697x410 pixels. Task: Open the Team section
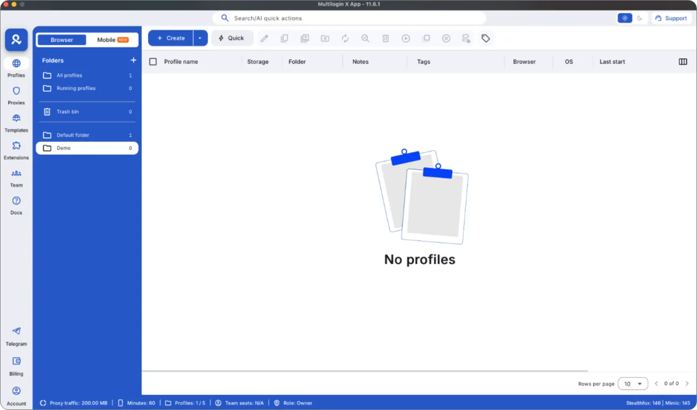tap(16, 178)
